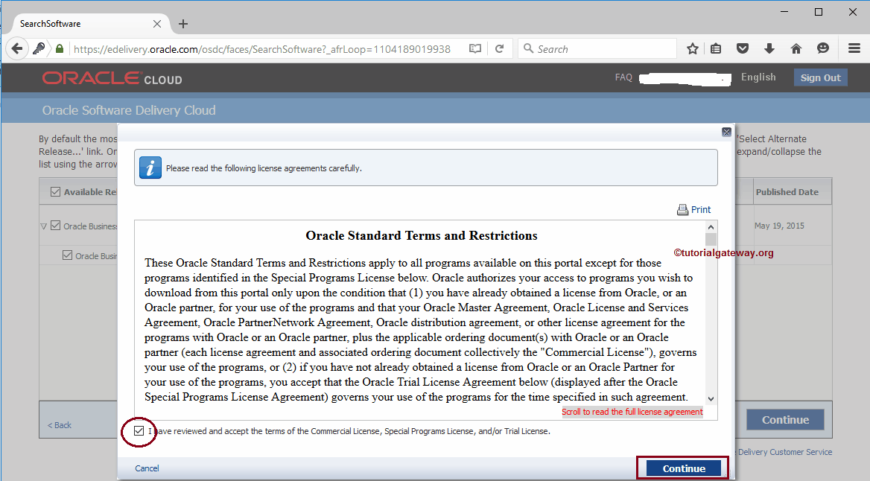Click the Sign Out button
The width and height of the screenshot is (870, 481).
click(821, 77)
